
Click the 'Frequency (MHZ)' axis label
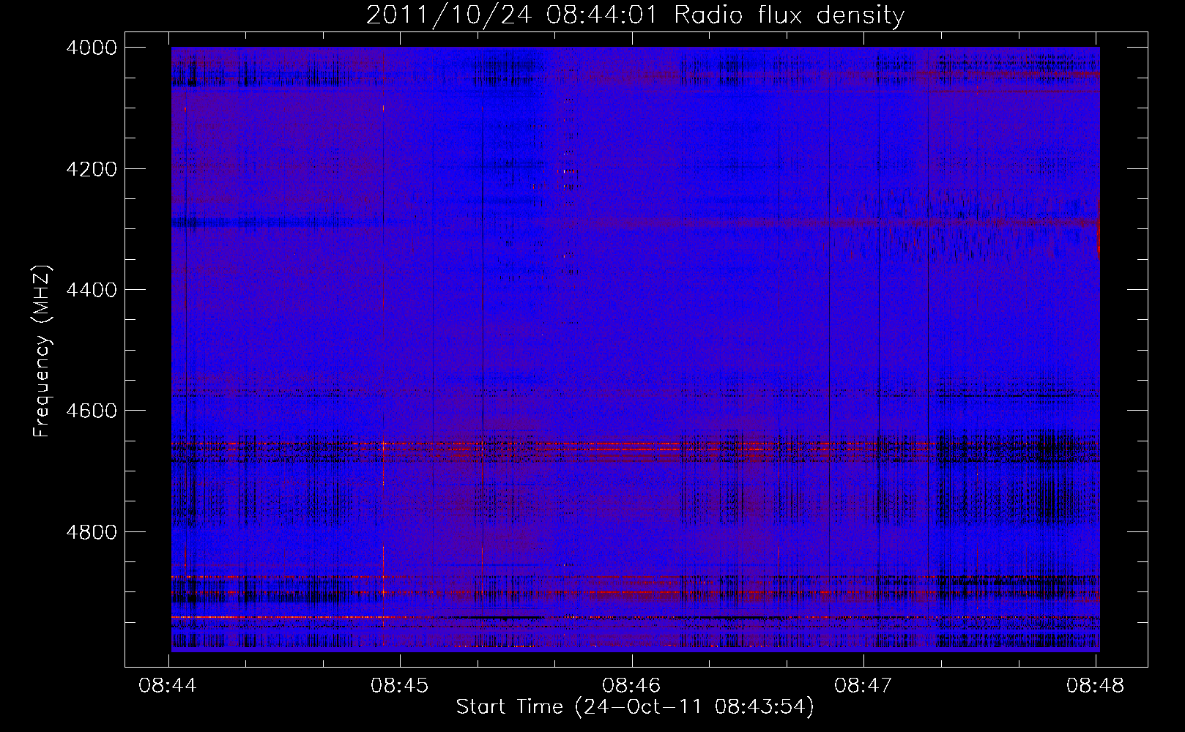tap(42, 351)
